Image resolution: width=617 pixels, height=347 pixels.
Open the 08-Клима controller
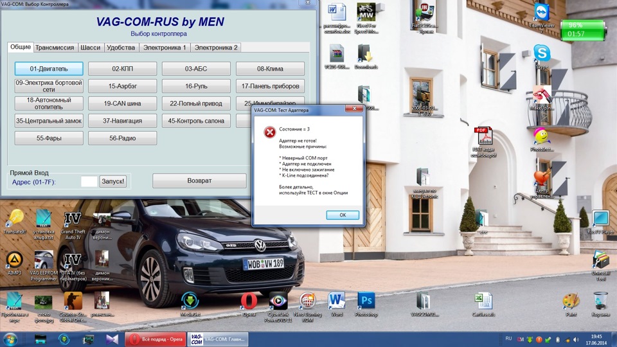[x=270, y=69]
